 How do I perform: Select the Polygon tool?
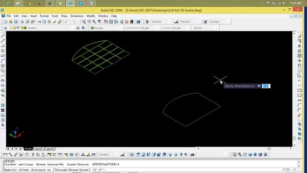coord(3,51)
